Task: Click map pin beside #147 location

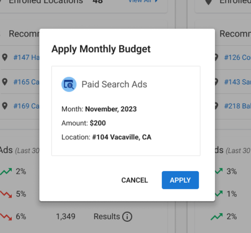Action: (5, 57)
